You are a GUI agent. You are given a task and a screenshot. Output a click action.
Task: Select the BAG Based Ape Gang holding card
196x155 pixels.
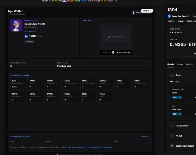pyautogui.click(x=18, y=84)
